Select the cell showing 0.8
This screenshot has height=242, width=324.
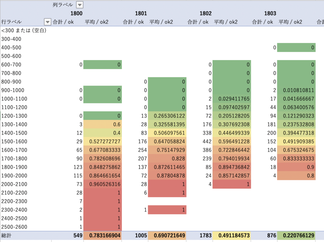pos(296,176)
